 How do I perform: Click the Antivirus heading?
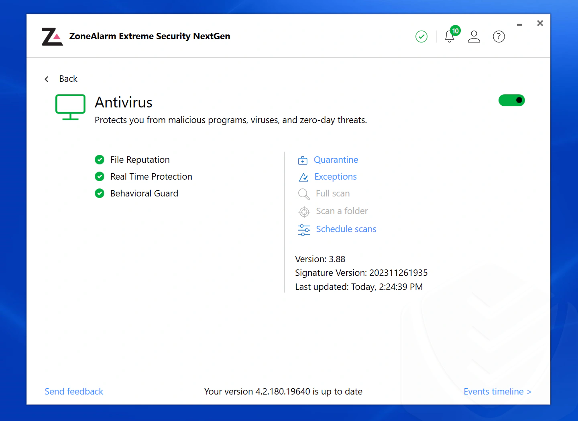tap(124, 103)
